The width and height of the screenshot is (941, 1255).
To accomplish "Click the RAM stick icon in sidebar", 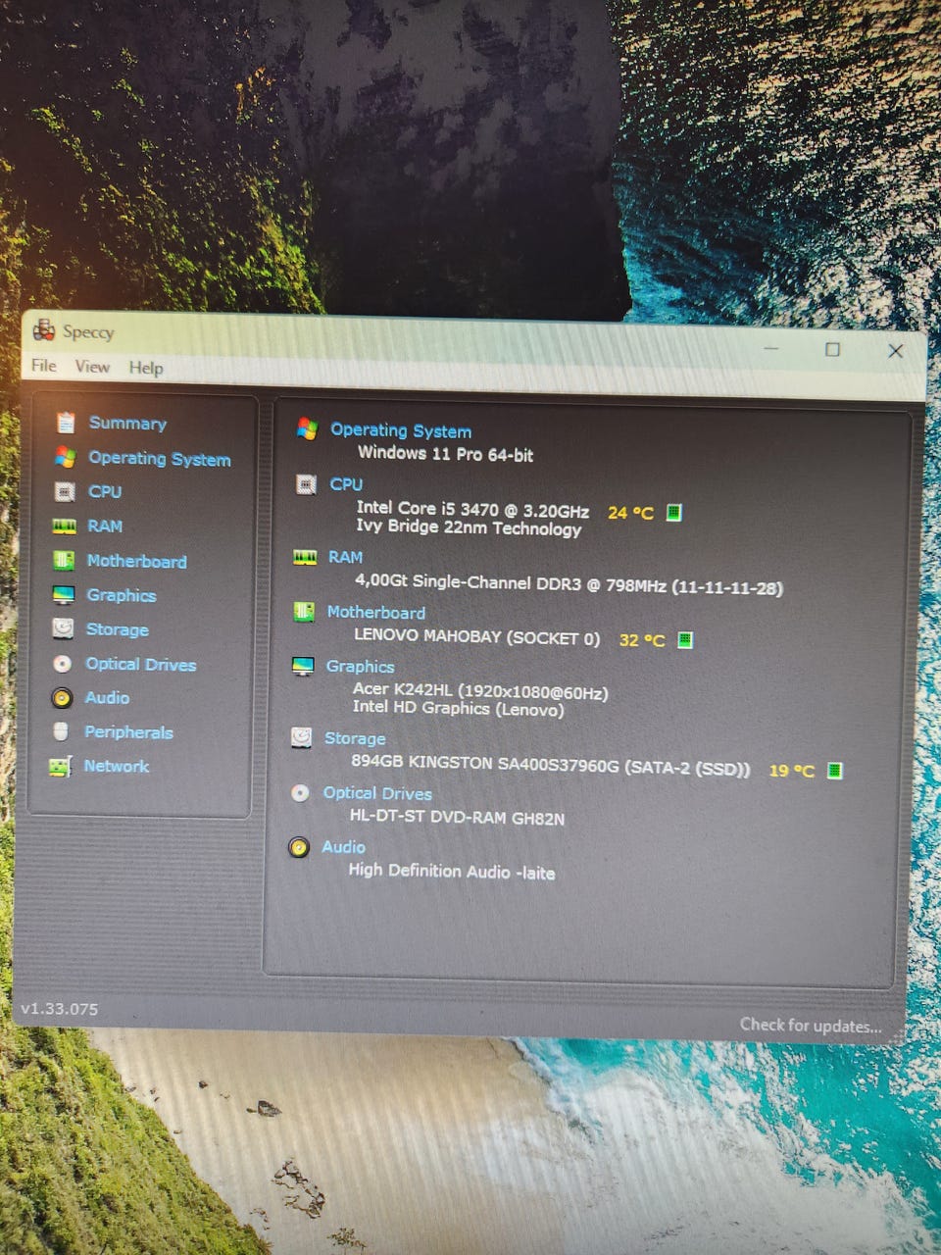I will (x=64, y=527).
